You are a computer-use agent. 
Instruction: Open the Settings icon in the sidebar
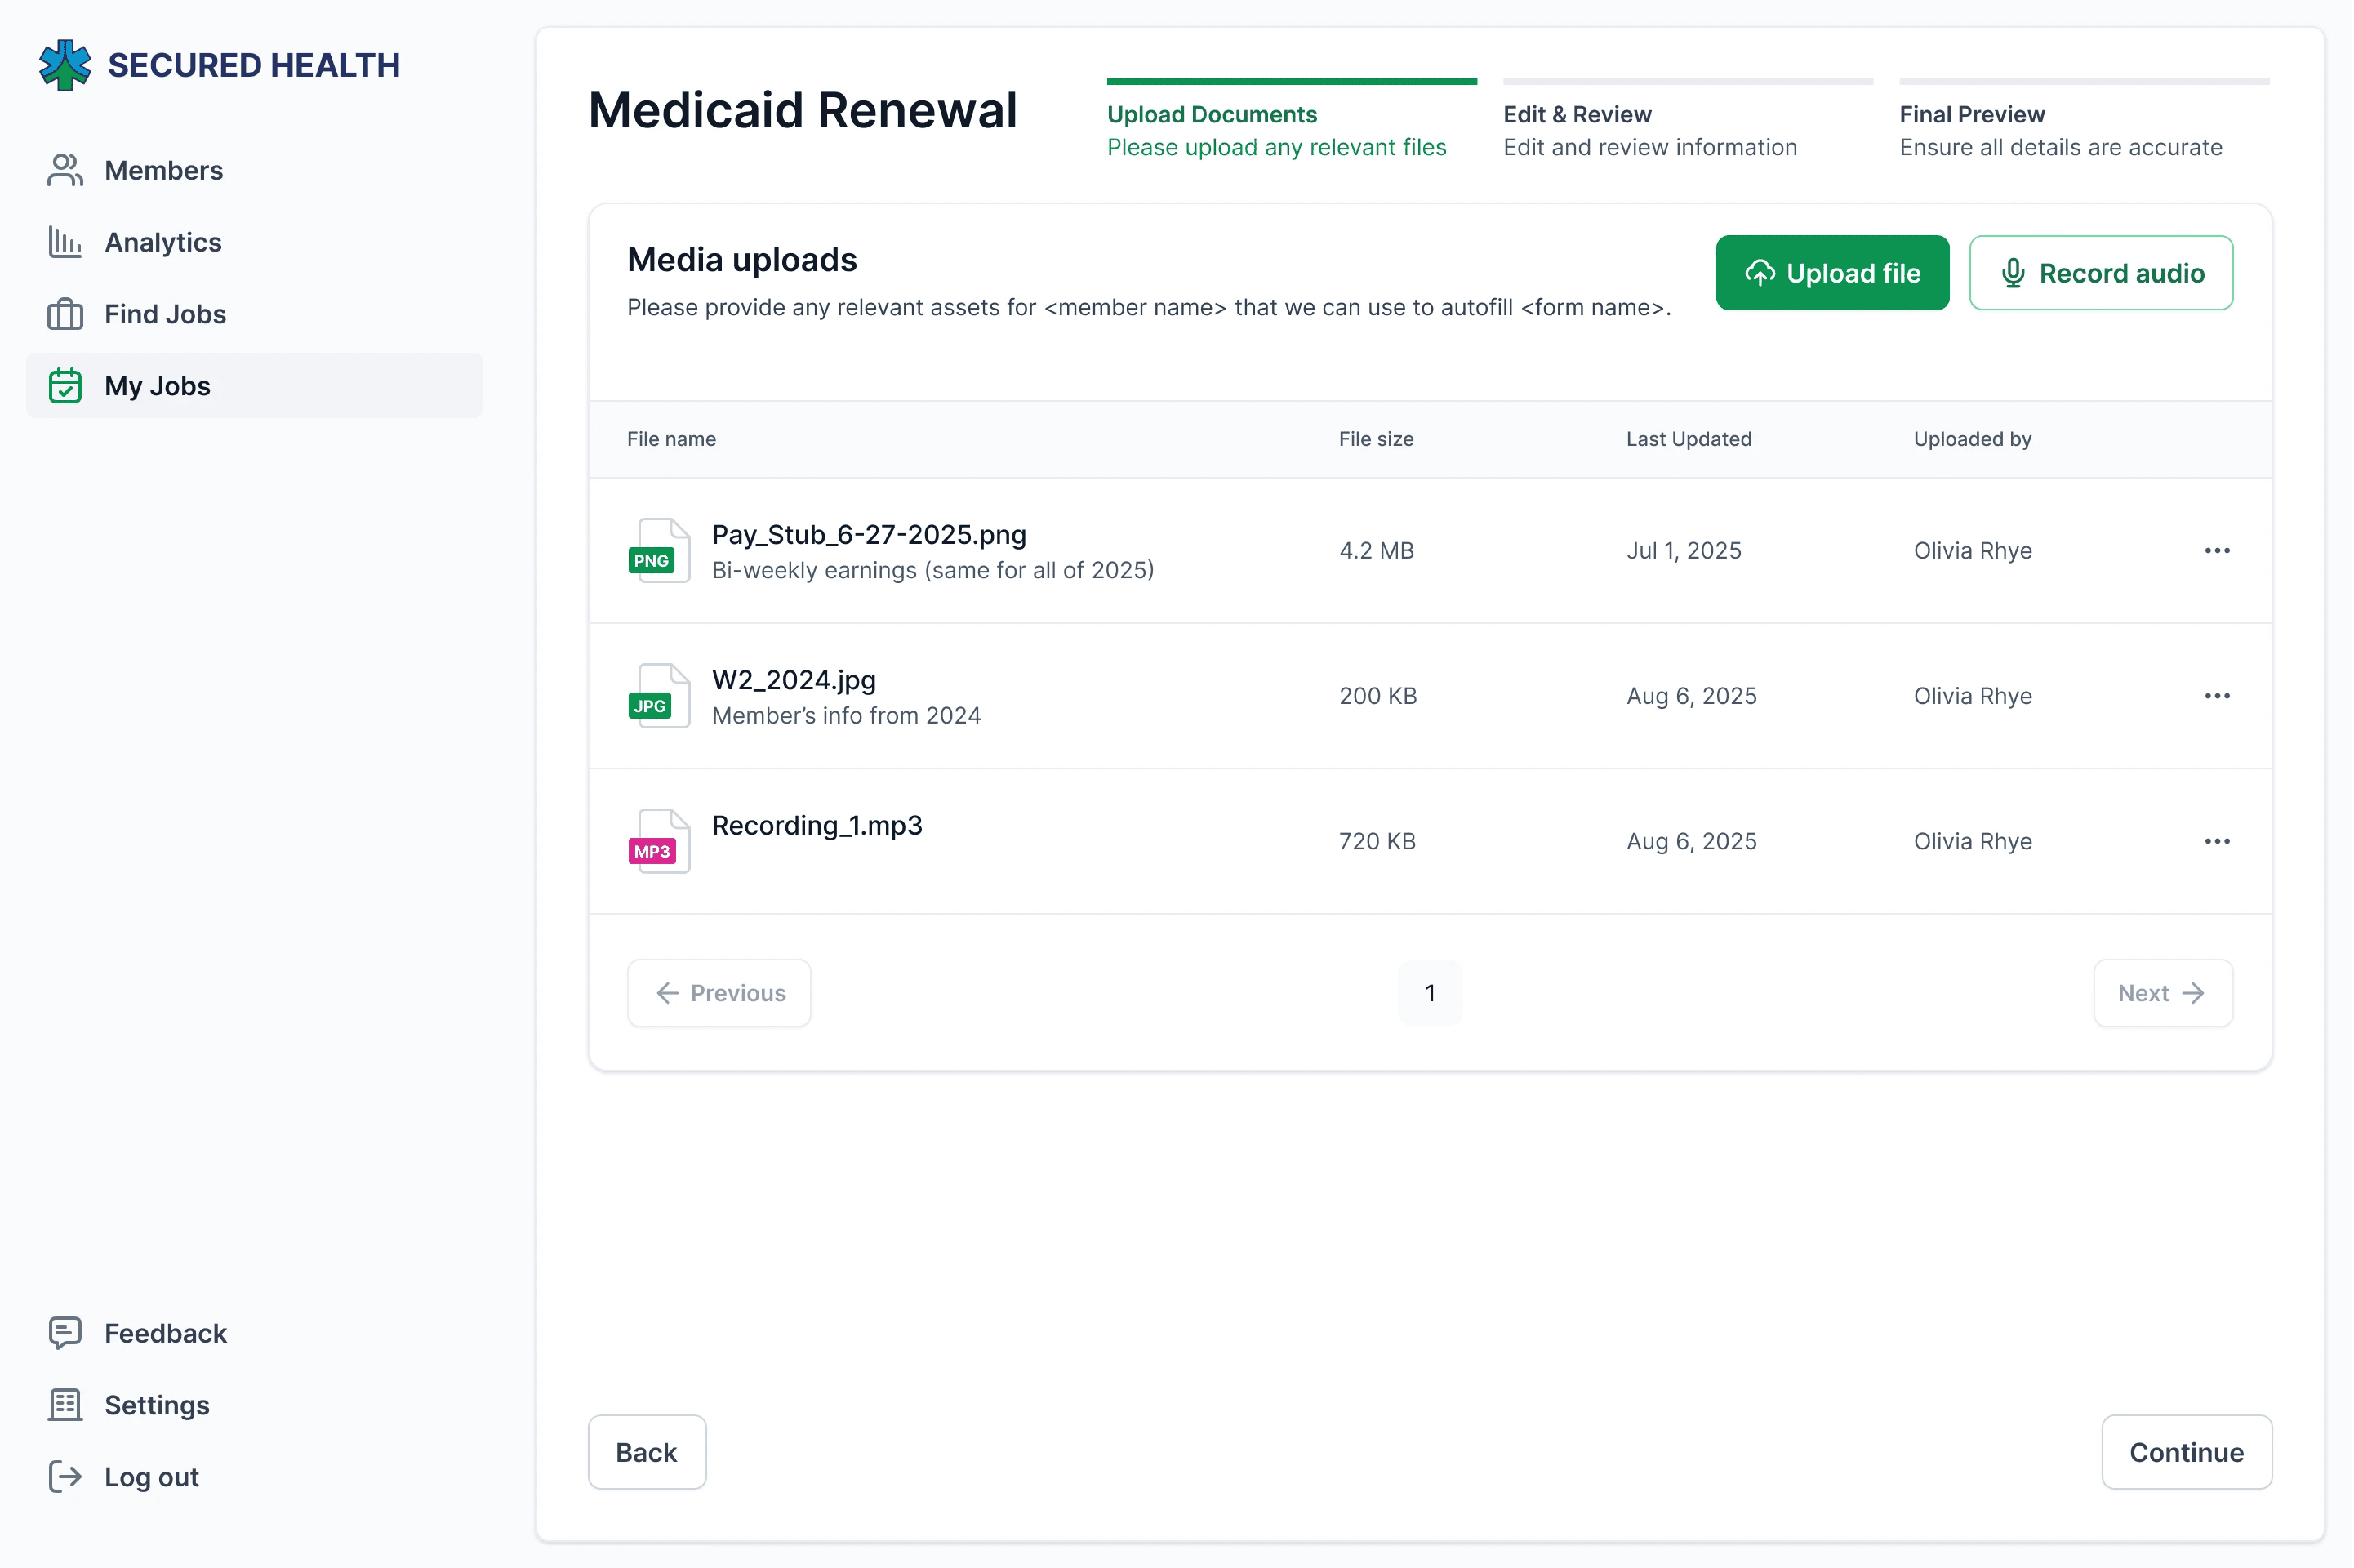pos(65,1405)
